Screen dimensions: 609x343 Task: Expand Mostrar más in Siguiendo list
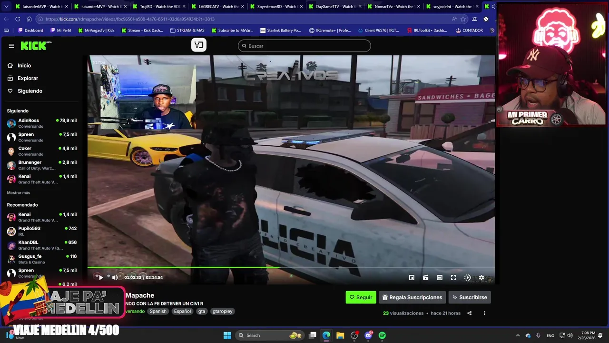tap(19, 192)
